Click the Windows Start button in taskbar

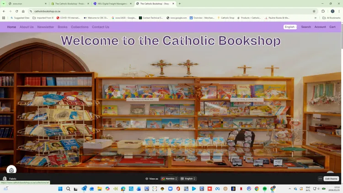(60, 188)
